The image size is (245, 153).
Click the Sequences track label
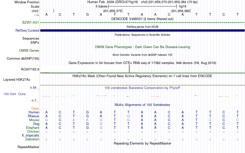[31, 38]
